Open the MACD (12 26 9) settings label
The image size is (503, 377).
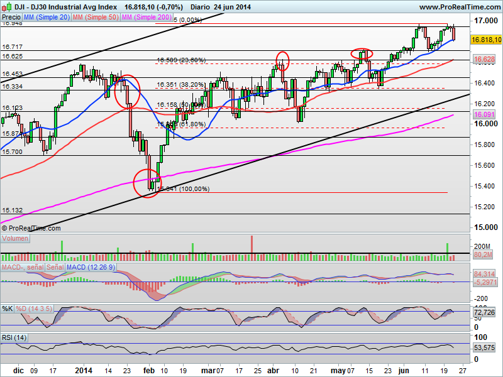click(91, 267)
